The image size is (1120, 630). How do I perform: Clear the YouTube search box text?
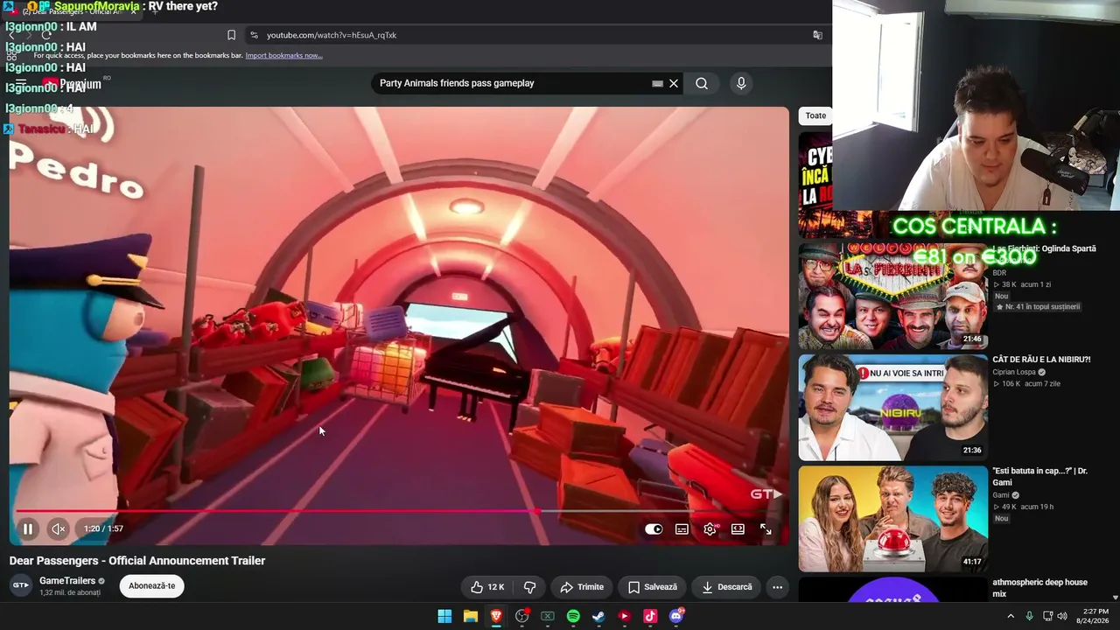(674, 83)
